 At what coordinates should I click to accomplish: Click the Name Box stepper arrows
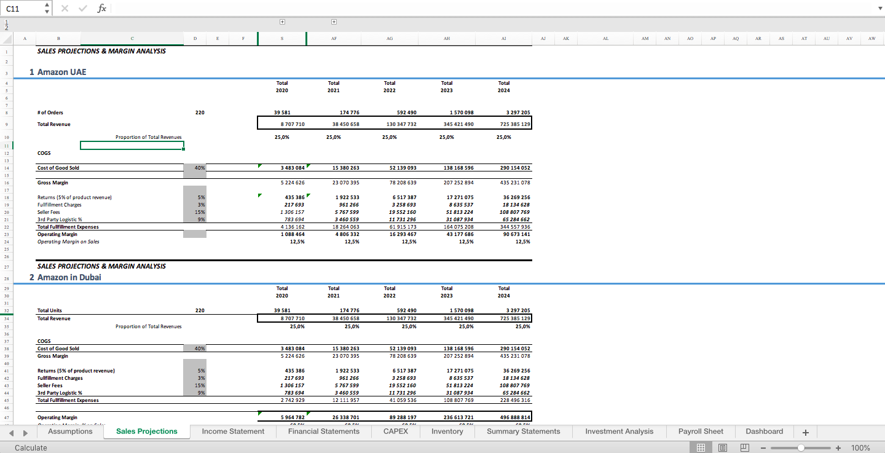click(x=48, y=8)
